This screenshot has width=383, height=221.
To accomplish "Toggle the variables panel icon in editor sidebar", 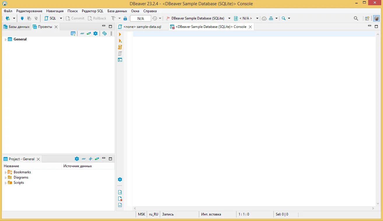I will pyautogui.click(x=120, y=205).
